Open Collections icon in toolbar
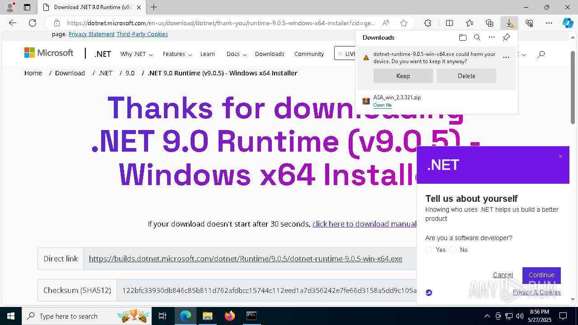This screenshot has height=325, width=578. pyautogui.click(x=489, y=23)
